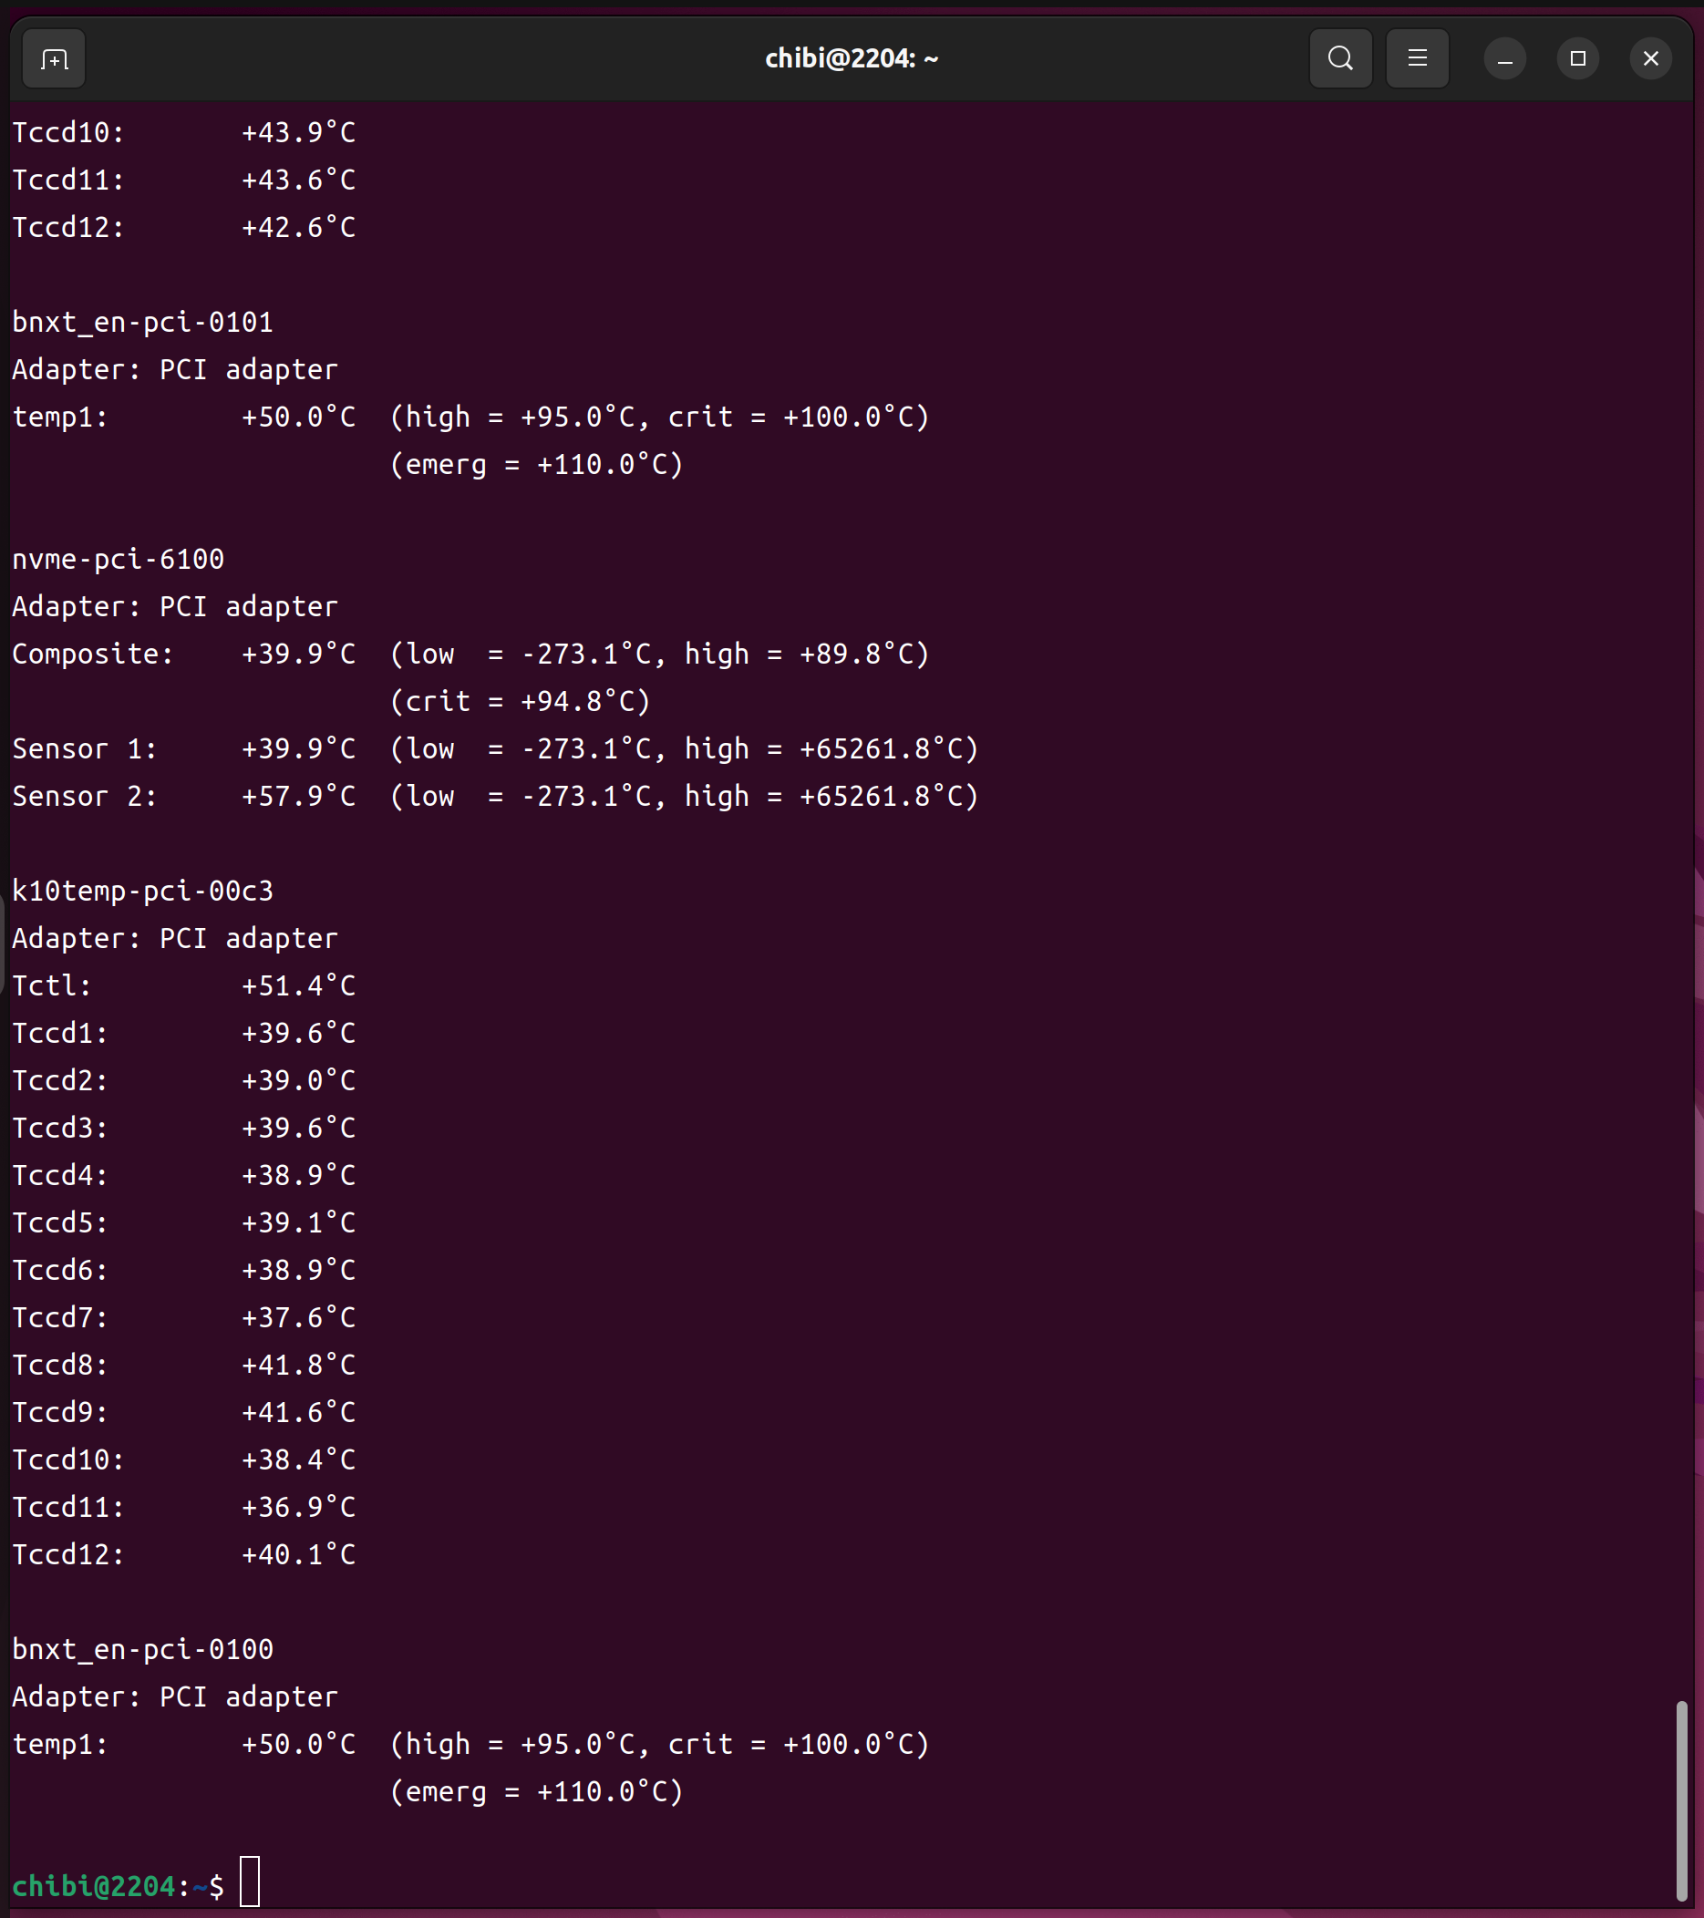Click the Tccd7 reading of +37.6°C
This screenshot has width=1704, height=1918.
click(298, 1317)
